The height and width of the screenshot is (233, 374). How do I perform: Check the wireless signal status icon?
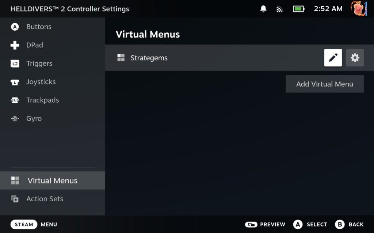point(279,9)
